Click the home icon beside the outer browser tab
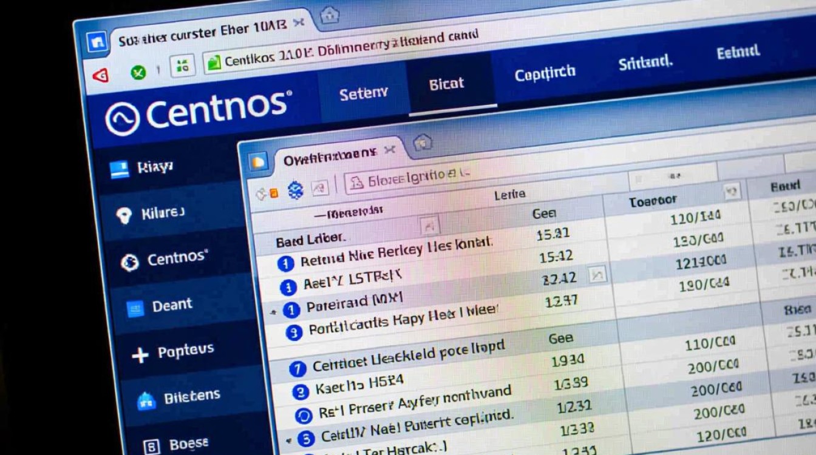 click(328, 15)
